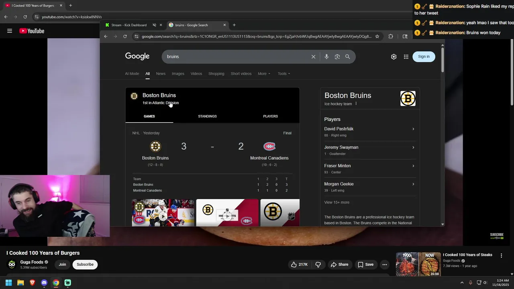The image size is (514, 289).
Task: Switch to Chrome on the taskbar
Action: pos(56,283)
